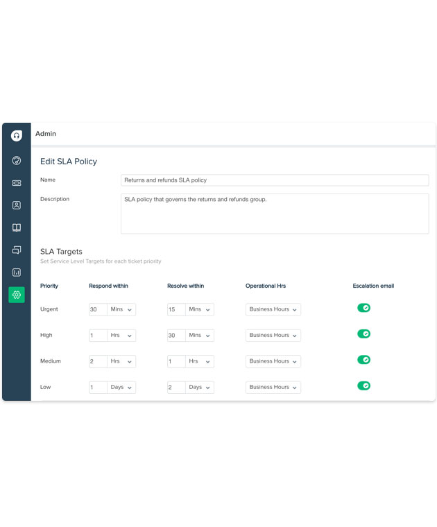Toggle escalation email for Low priority

tap(363, 386)
